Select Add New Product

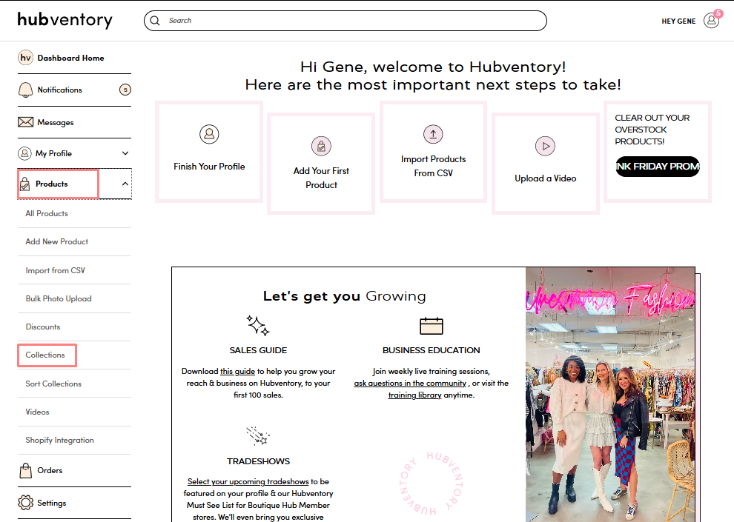[x=56, y=241]
